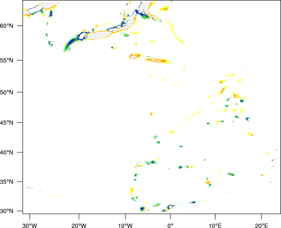Click the 20°E longitude label
The height and width of the screenshot is (228, 281).
[261, 226]
